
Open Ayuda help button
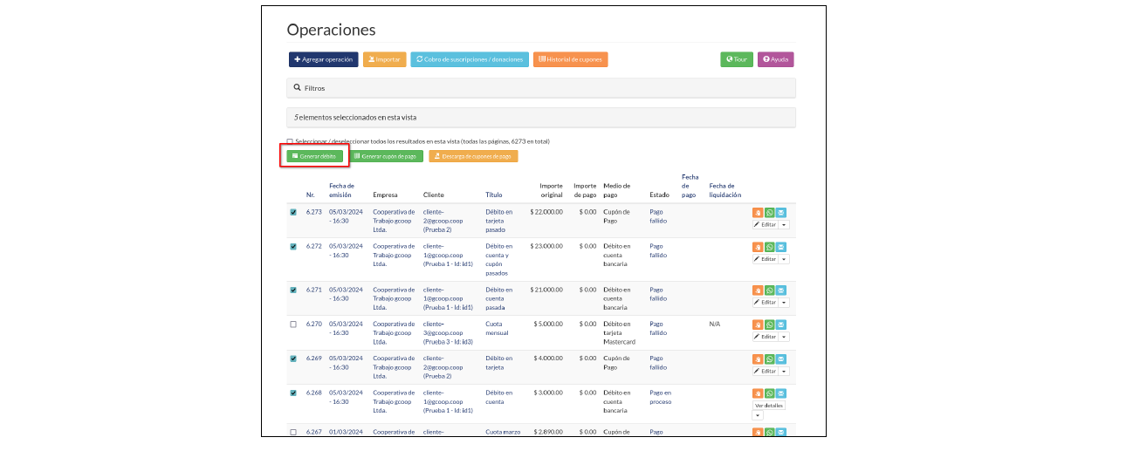tap(775, 59)
